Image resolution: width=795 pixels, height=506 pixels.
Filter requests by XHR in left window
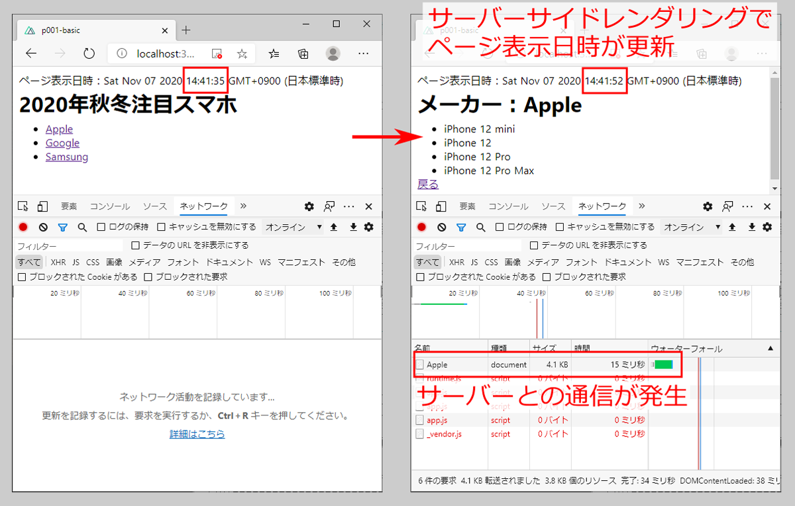pos(59,262)
